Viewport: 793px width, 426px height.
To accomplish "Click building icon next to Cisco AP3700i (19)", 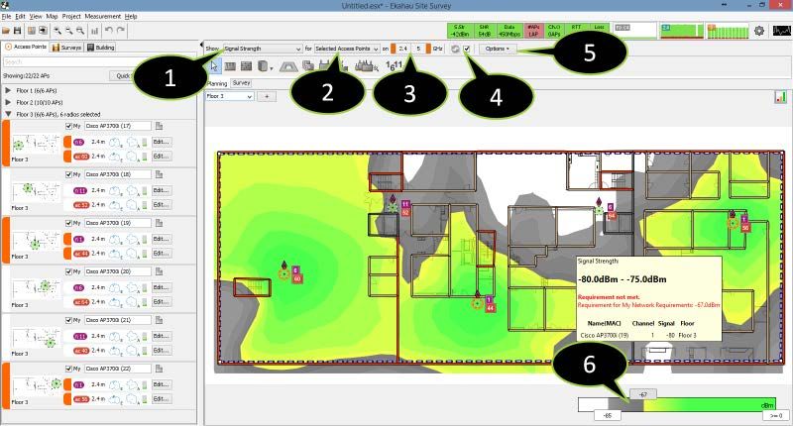I will click(159, 223).
